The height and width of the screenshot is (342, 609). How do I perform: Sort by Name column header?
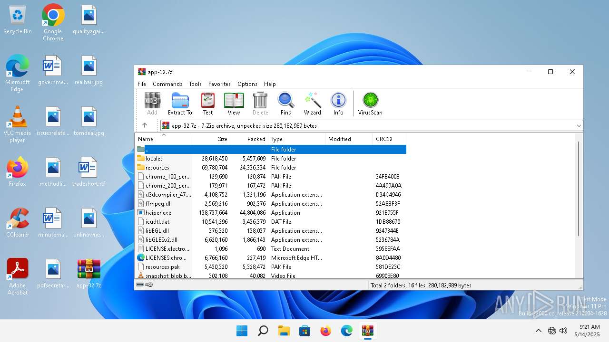(163, 139)
